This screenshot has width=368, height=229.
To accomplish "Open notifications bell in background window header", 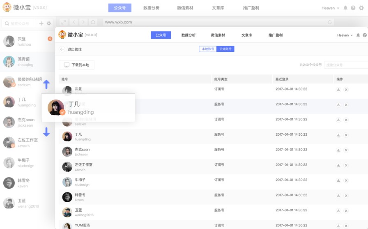I will click(345, 8).
